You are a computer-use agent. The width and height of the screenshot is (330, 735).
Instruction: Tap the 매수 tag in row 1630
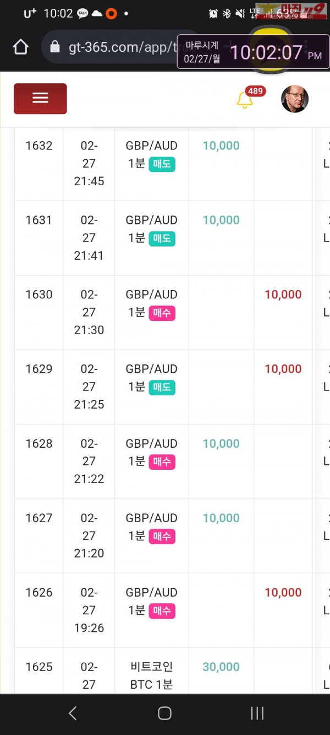162,313
